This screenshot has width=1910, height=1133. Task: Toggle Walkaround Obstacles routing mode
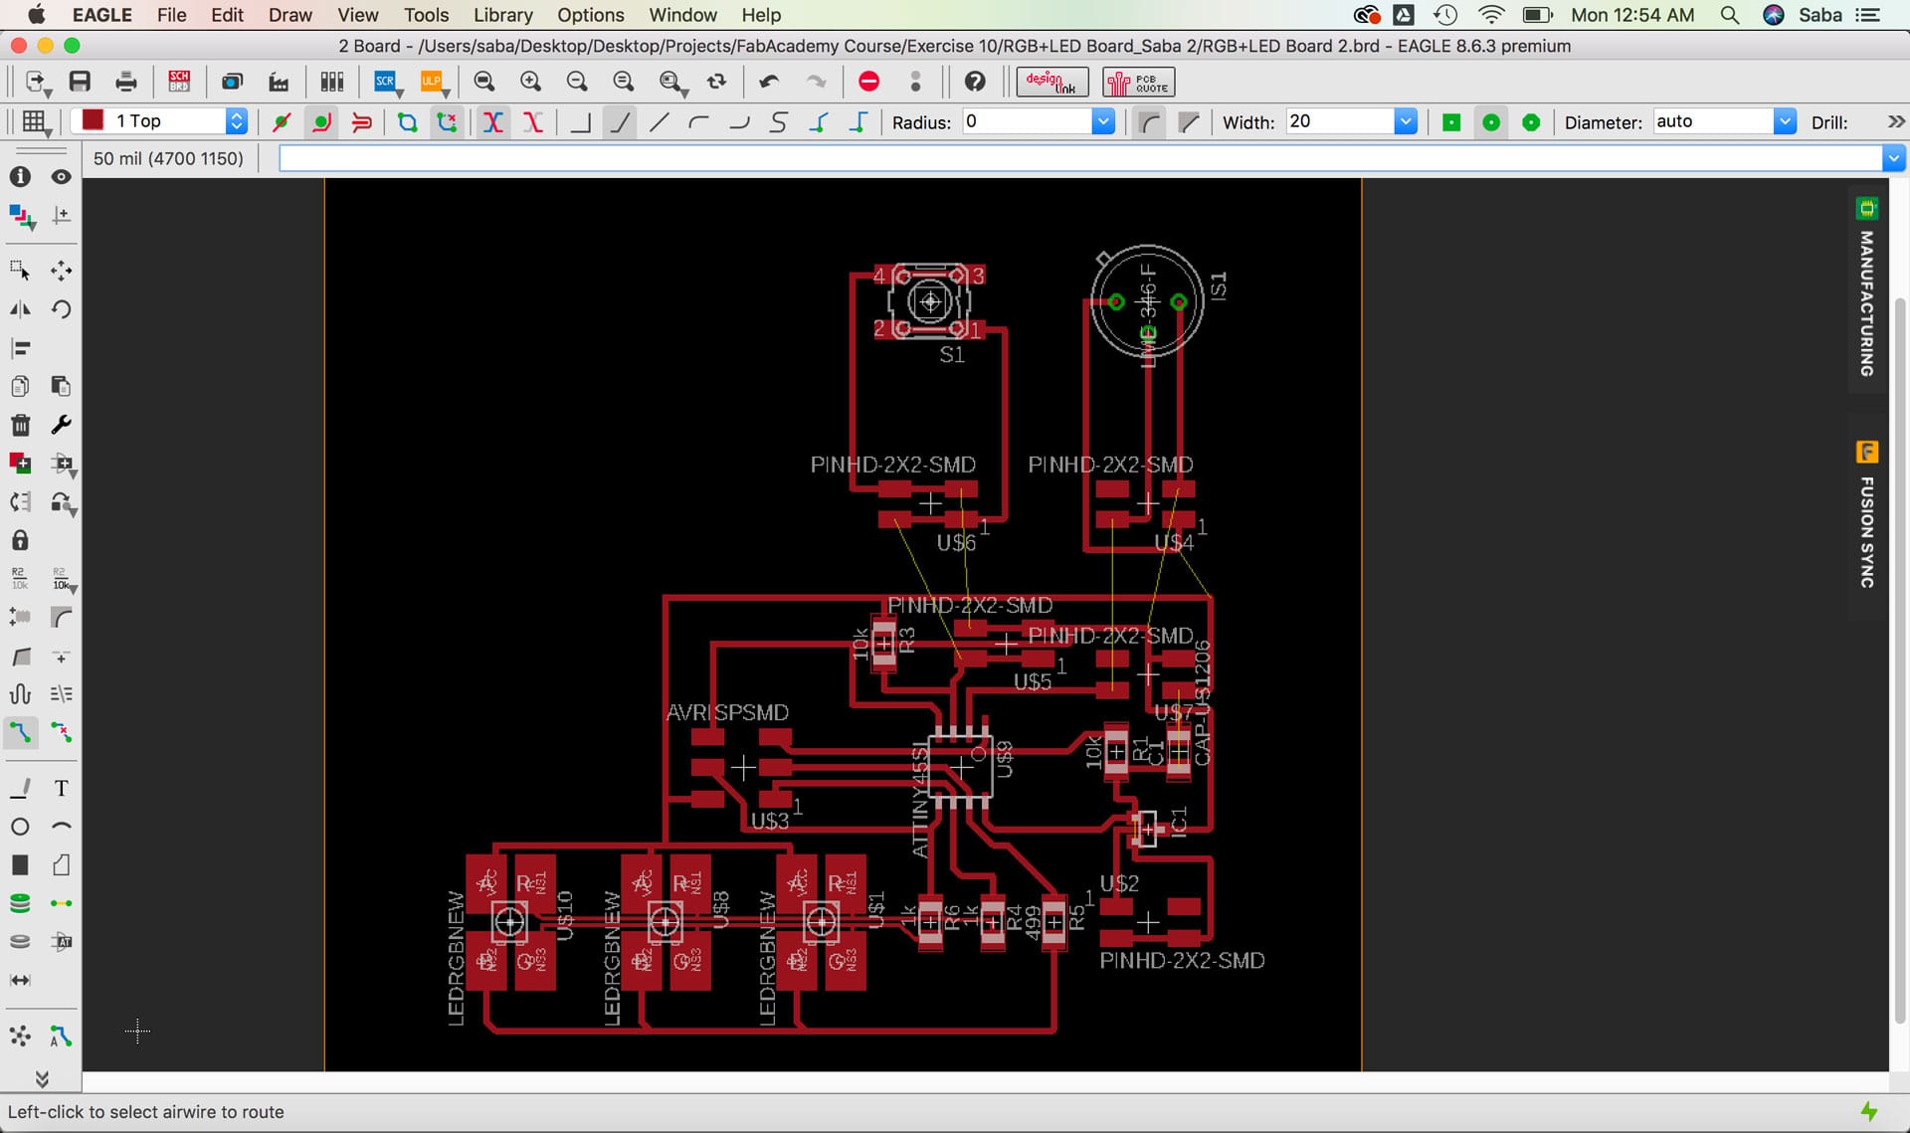[x=321, y=121]
